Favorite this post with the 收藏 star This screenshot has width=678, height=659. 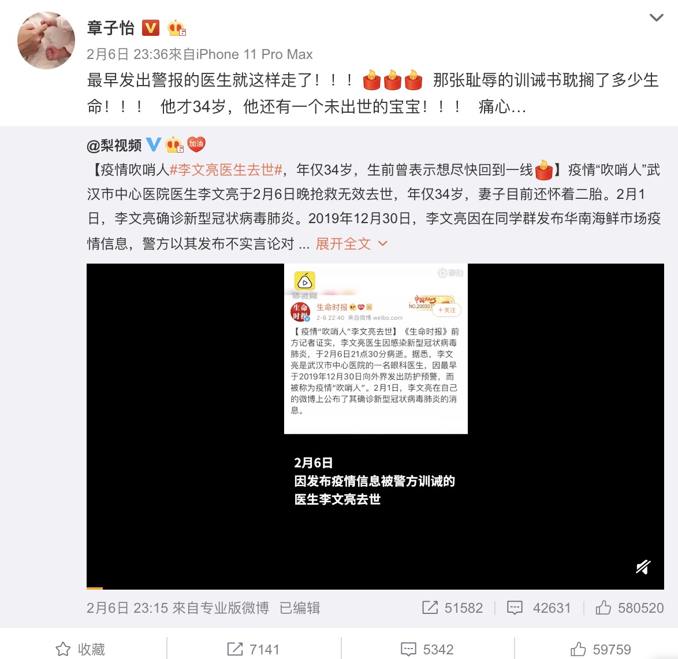[x=80, y=649]
